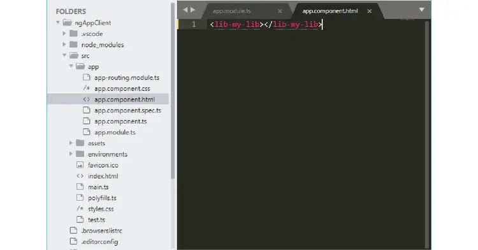Open app.component.spec.ts from sidebar
The image size is (478, 250).
(127, 110)
